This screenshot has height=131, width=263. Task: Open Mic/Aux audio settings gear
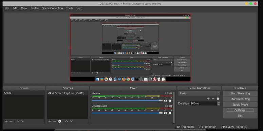click(x=170, y=101)
